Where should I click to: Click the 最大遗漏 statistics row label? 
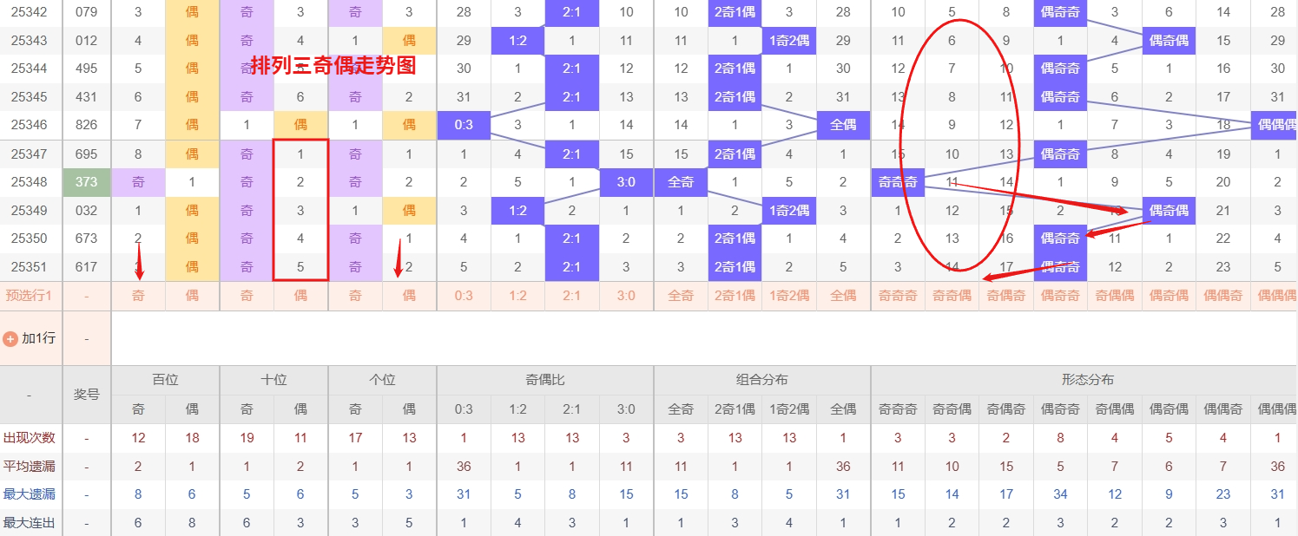(30, 494)
